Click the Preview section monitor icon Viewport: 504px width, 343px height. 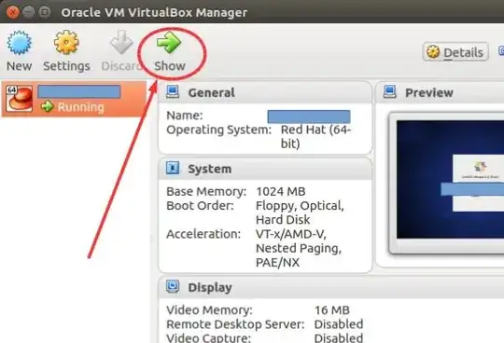pos(389,91)
